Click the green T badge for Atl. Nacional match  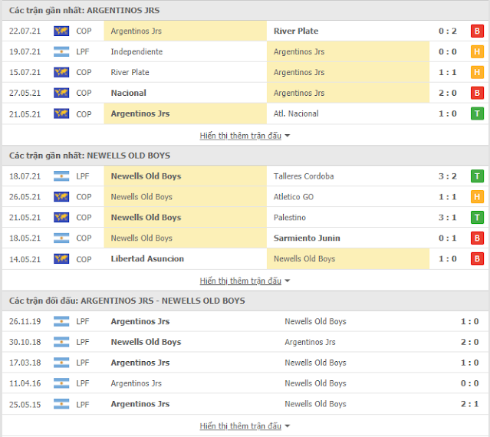[x=477, y=113]
